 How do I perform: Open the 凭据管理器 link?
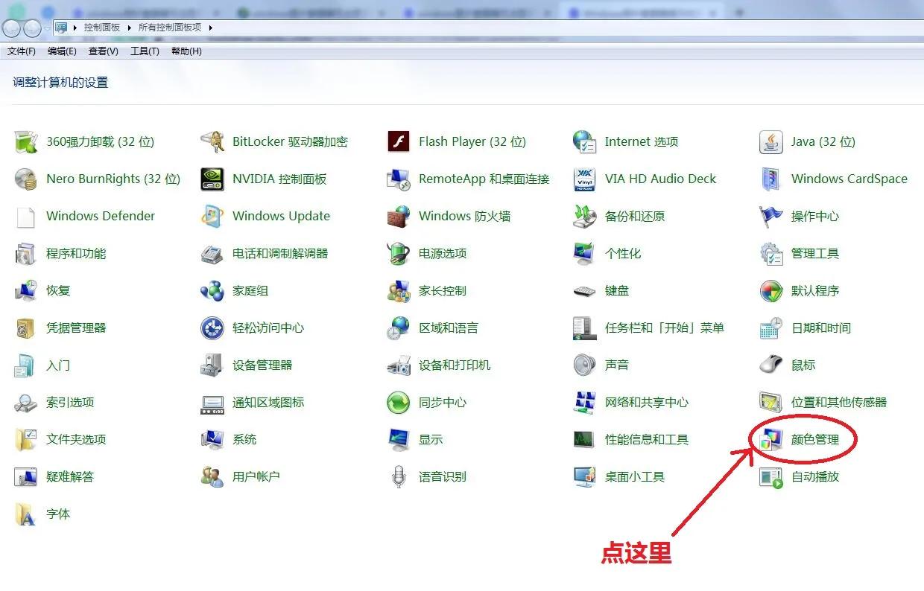tap(76, 328)
